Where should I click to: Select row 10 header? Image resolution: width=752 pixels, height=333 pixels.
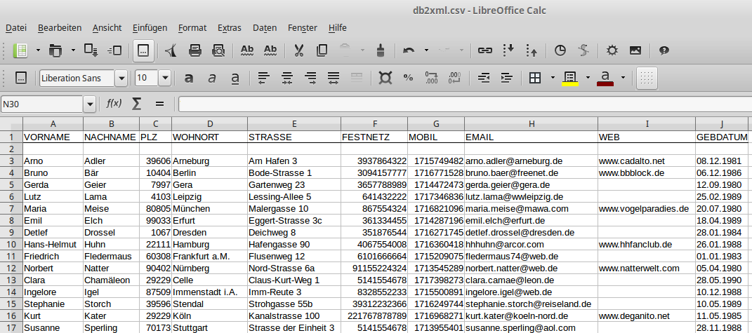click(11, 245)
